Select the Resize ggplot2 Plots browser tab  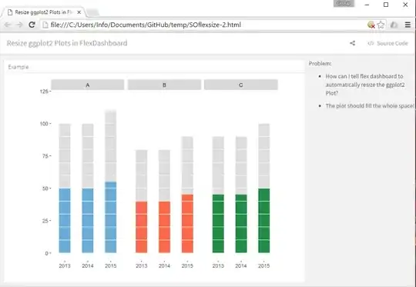[x=44, y=12]
